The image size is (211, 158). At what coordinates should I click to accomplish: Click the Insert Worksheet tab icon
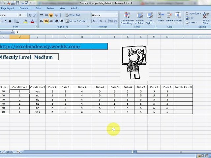point(19,152)
